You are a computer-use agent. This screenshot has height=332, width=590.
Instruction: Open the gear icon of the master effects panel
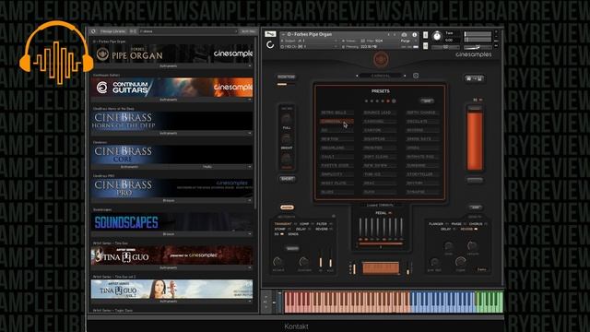click(334, 216)
